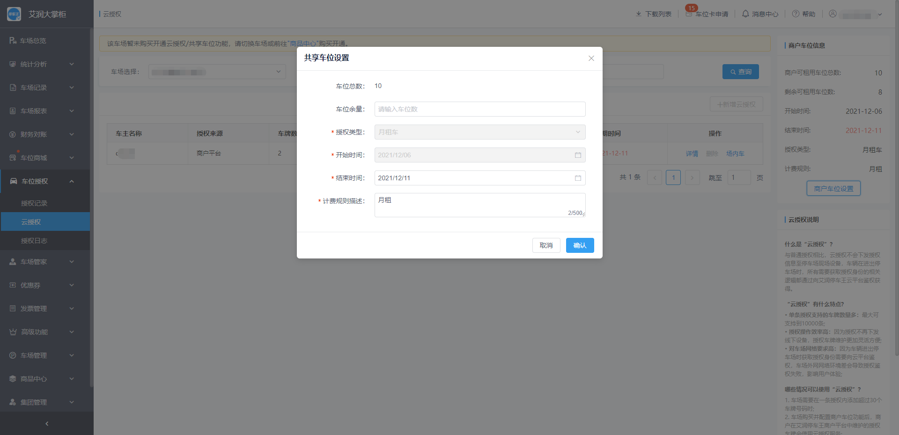Viewport: 899px width, 435px height.
Task: Click the 帮助 question mark icon
Action: (x=796, y=14)
